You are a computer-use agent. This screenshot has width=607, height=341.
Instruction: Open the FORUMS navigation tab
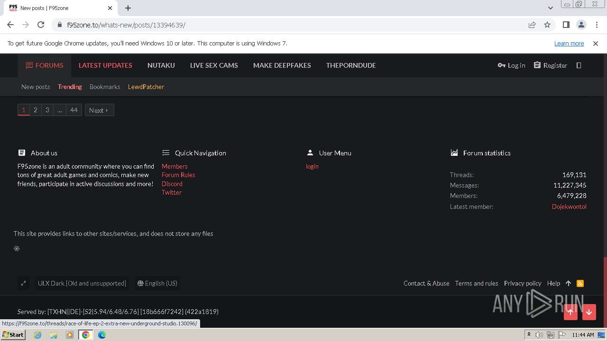(45, 65)
